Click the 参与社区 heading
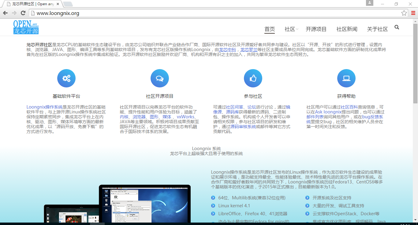 point(253,96)
